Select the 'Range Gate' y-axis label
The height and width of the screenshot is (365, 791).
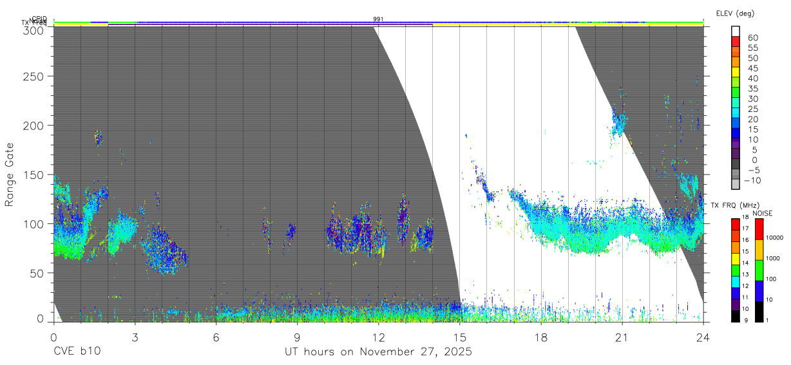tap(10, 174)
